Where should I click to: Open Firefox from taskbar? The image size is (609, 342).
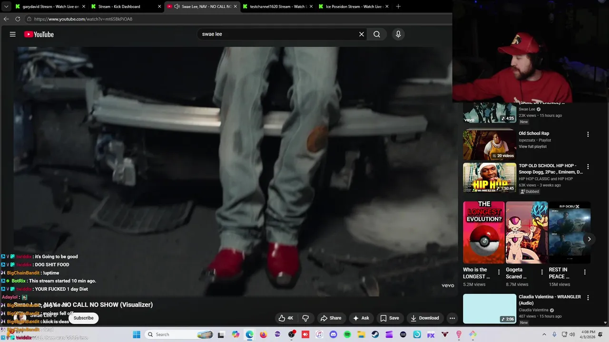(263, 335)
